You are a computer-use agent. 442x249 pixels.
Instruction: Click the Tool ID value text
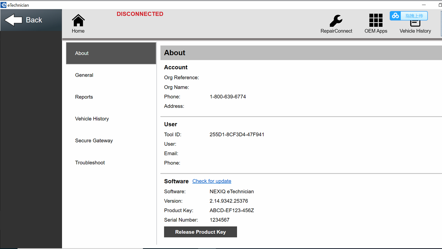(x=237, y=135)
